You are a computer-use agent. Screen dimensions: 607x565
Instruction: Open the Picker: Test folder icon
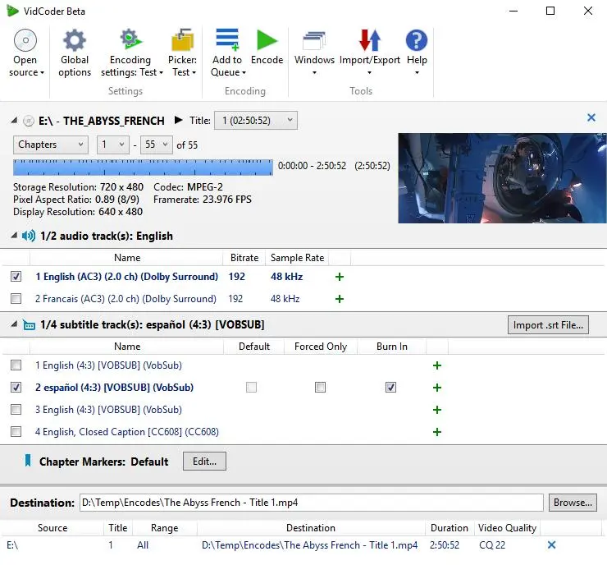pos(182,39)
